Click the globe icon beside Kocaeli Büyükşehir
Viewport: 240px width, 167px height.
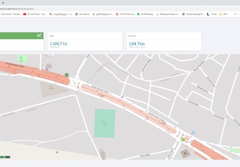point(183,14)
